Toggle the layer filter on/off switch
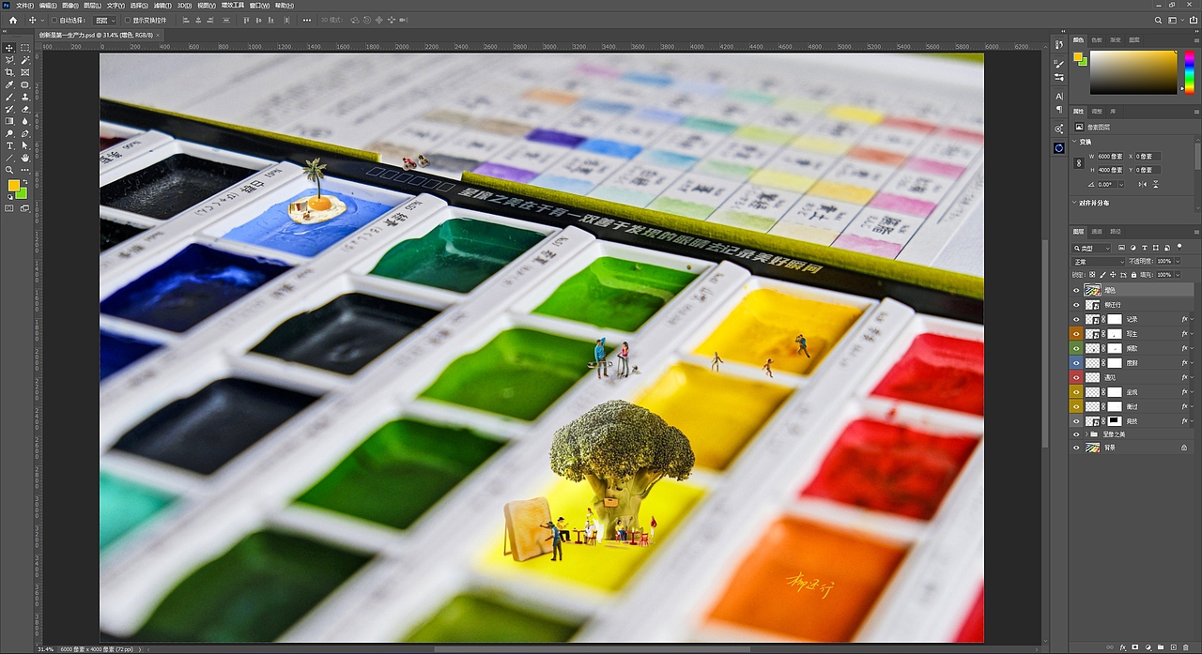Screen dimensions: 1202x654 click(1179, 247)
